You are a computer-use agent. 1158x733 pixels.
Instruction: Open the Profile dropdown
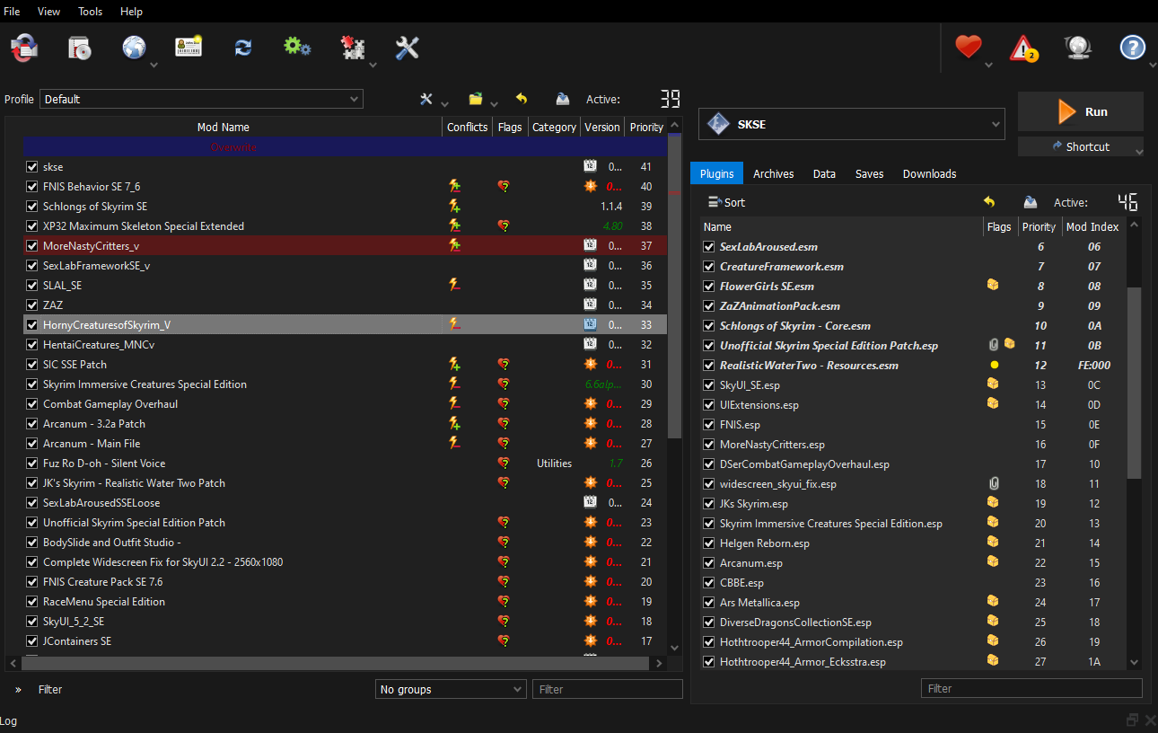[x=201, y=99]
